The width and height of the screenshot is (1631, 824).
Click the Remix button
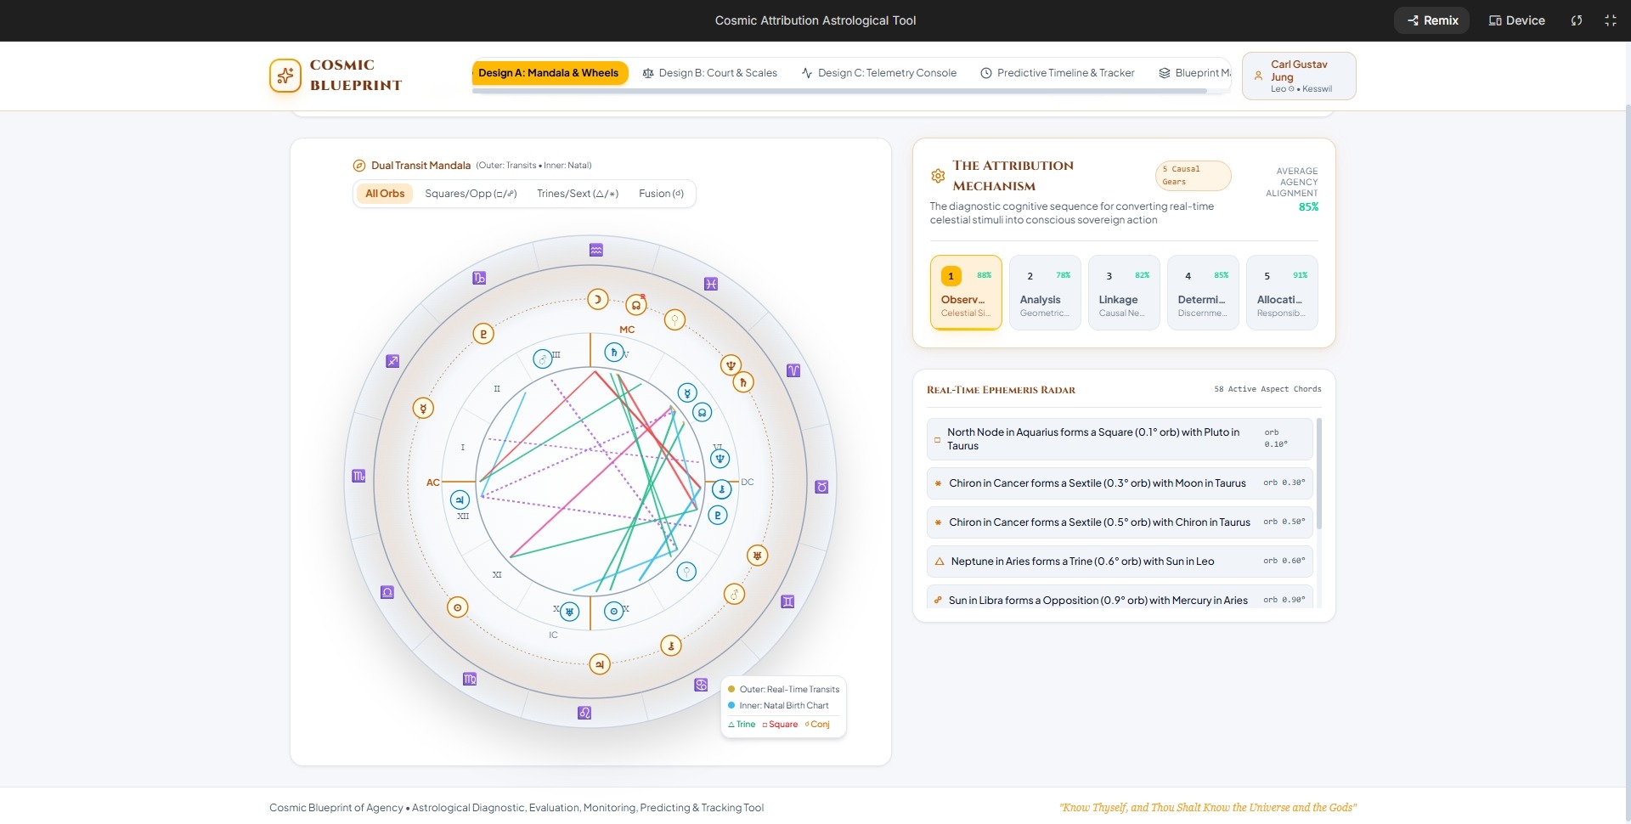pyautogui.click(x=1433, y=20)
